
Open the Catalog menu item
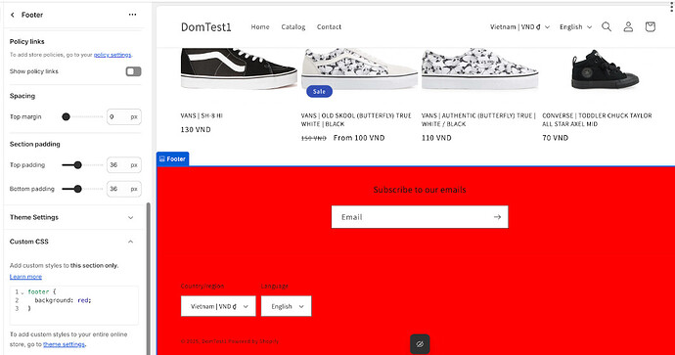(293, 26)
